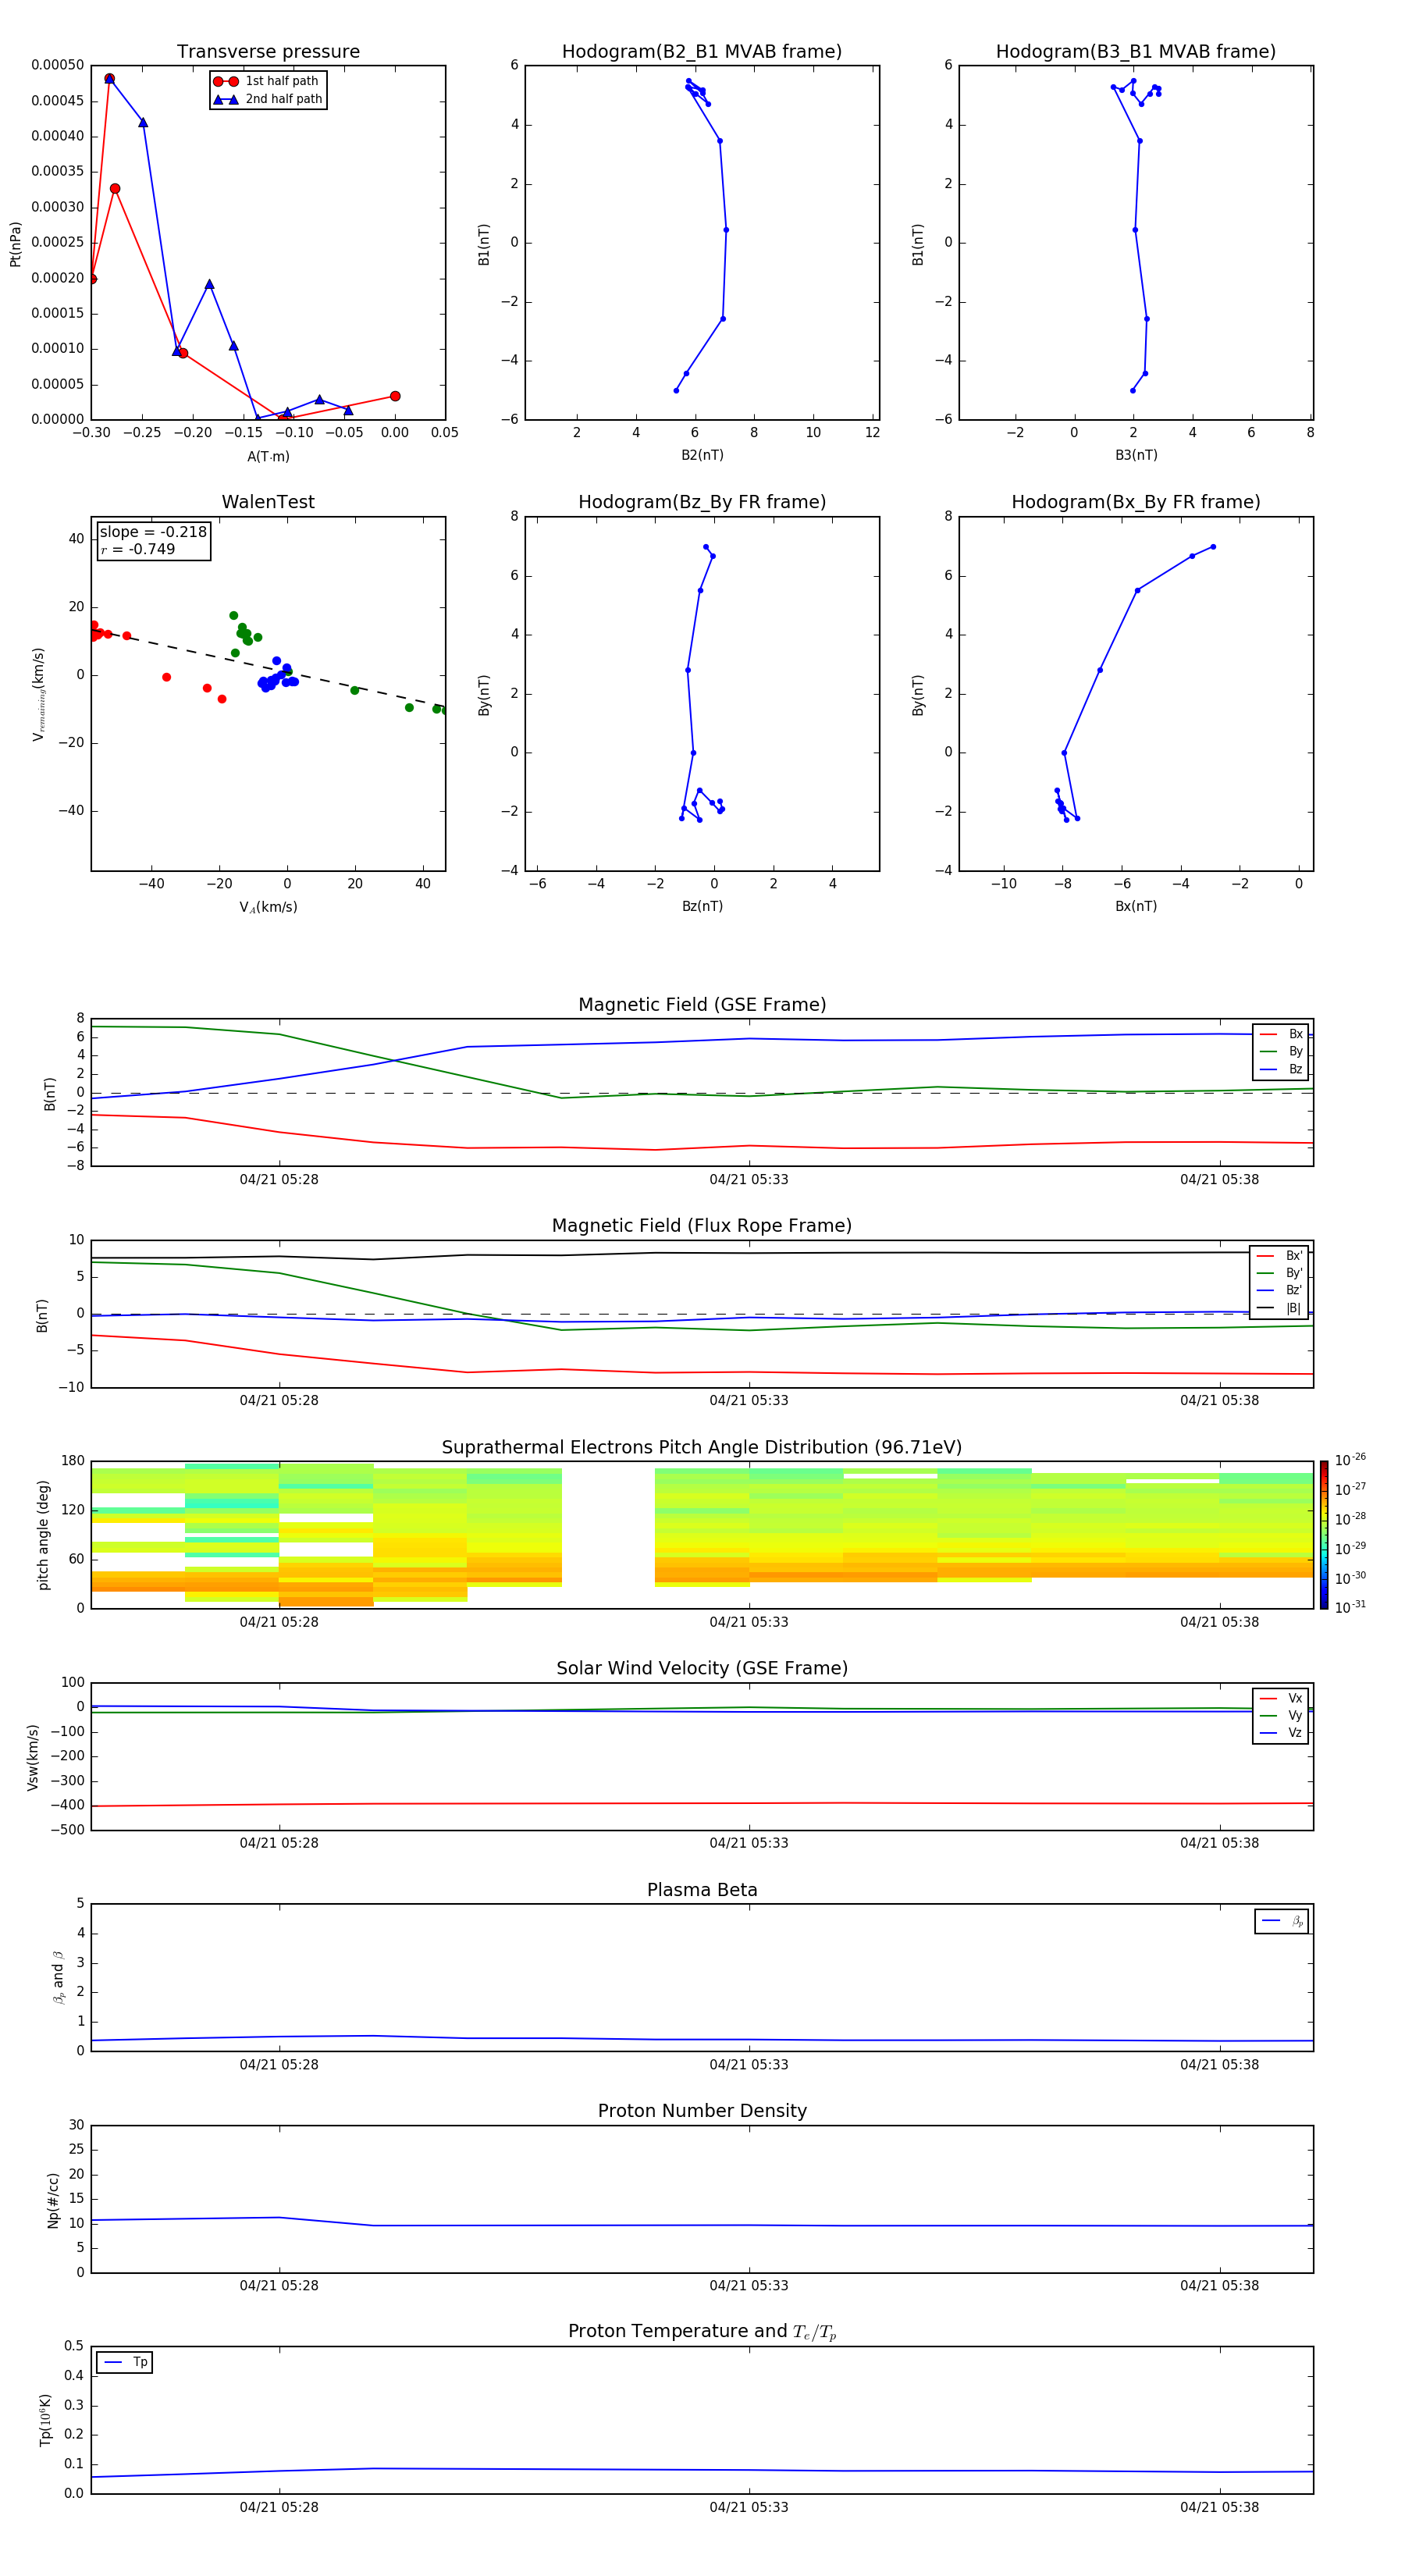Click the 'Hodogram(B2_B1 MVAB frame)' title
Image resolution: width=1405 pixels, height=2576 pixels.
coord(702,52)
